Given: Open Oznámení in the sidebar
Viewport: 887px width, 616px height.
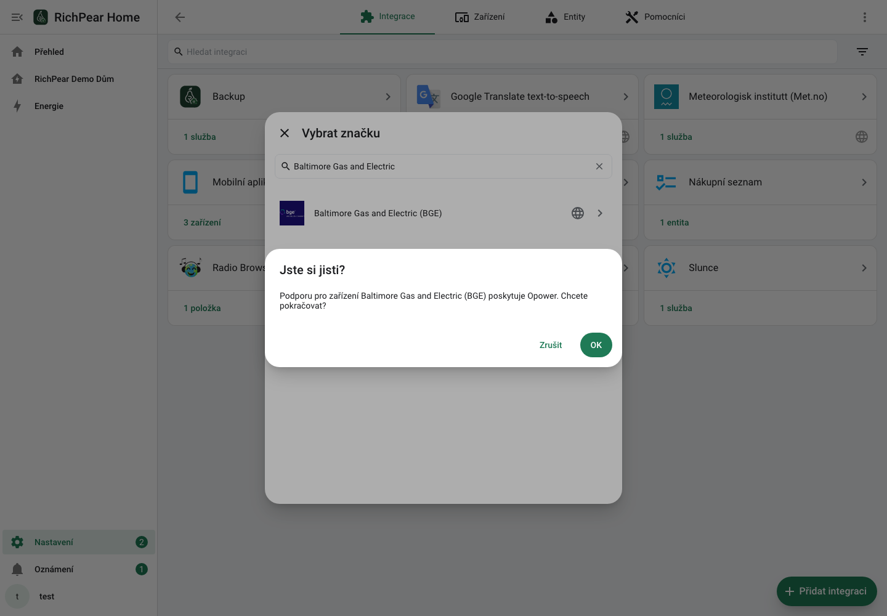Looking at the screenshot, I should [79, 569].
